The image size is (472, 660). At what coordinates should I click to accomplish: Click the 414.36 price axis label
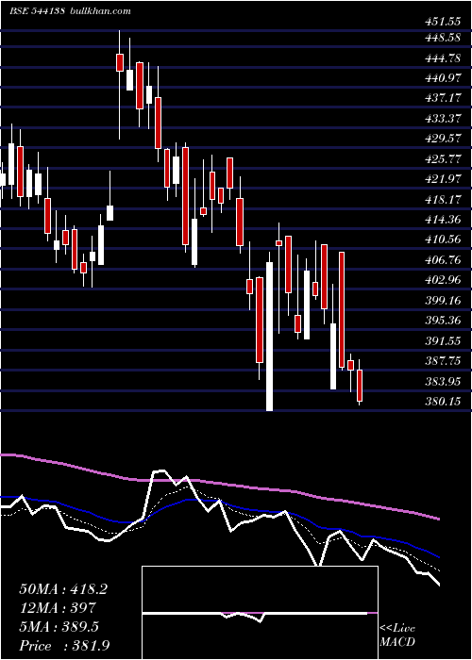[x=442, y=220]
